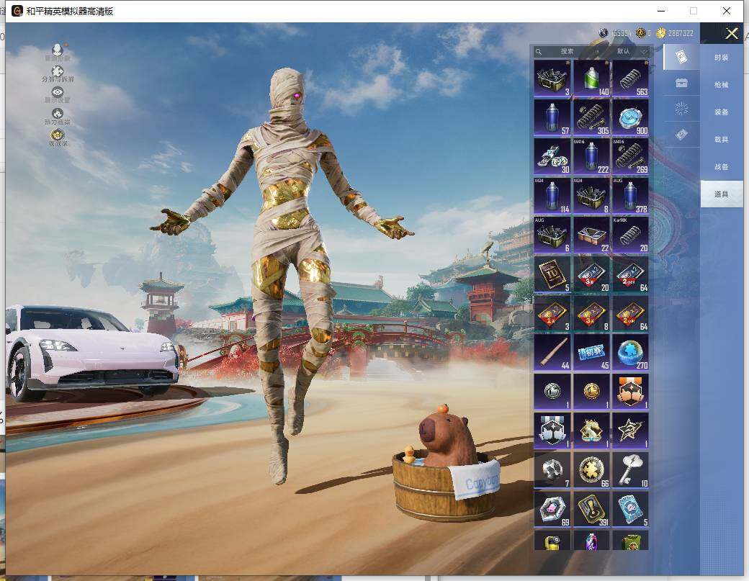
Task: Toggle the eye icon display settings
Action: pos(58,92)
